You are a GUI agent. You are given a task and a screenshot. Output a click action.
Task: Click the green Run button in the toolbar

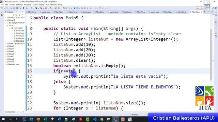coord(32,8)
